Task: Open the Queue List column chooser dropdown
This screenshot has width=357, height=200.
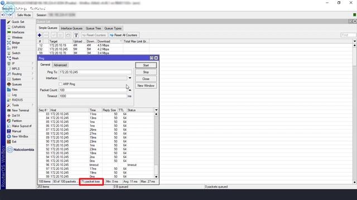Action: (355, 41)
